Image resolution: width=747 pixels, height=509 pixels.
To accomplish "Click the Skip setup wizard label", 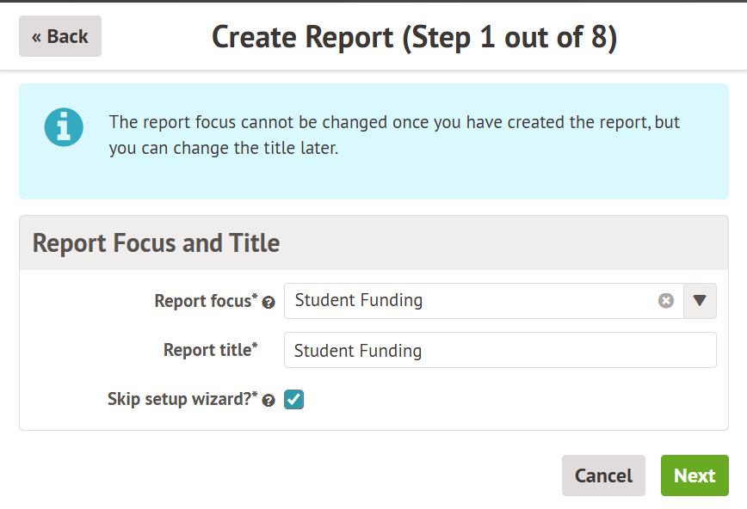I will click(178, 400).
